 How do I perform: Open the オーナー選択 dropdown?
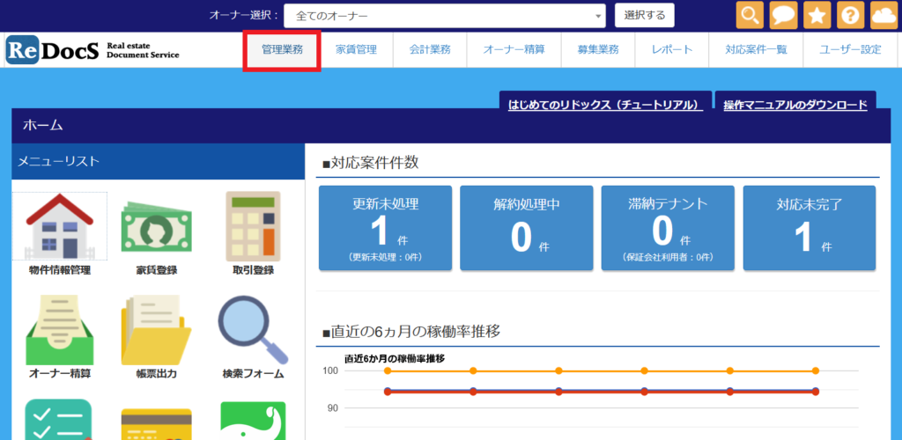tap(445, 16)
